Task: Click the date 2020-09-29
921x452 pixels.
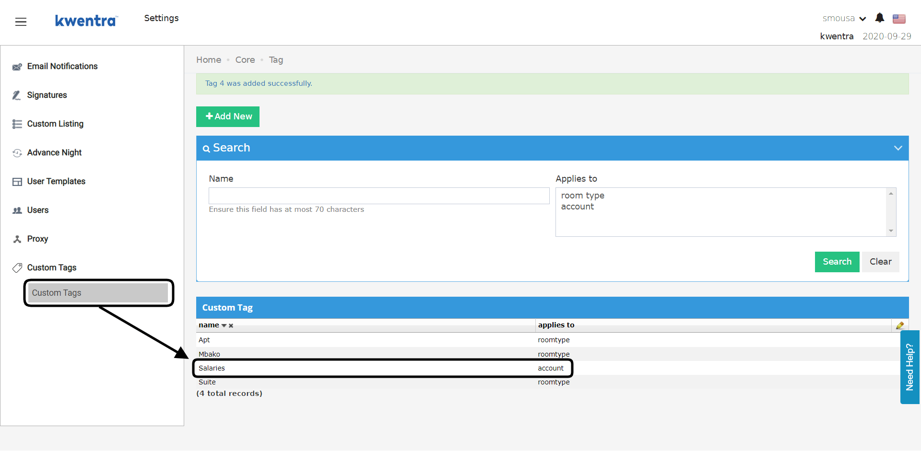Action: (886, 36)
